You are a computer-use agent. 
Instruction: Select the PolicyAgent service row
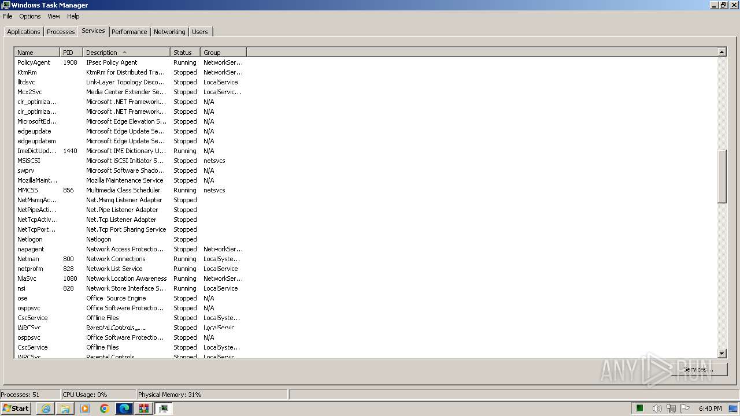click(x=130, y=62)
